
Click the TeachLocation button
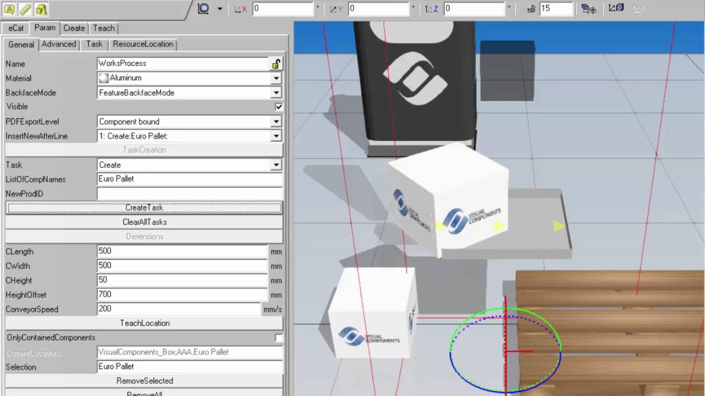(x=144, y=323)
